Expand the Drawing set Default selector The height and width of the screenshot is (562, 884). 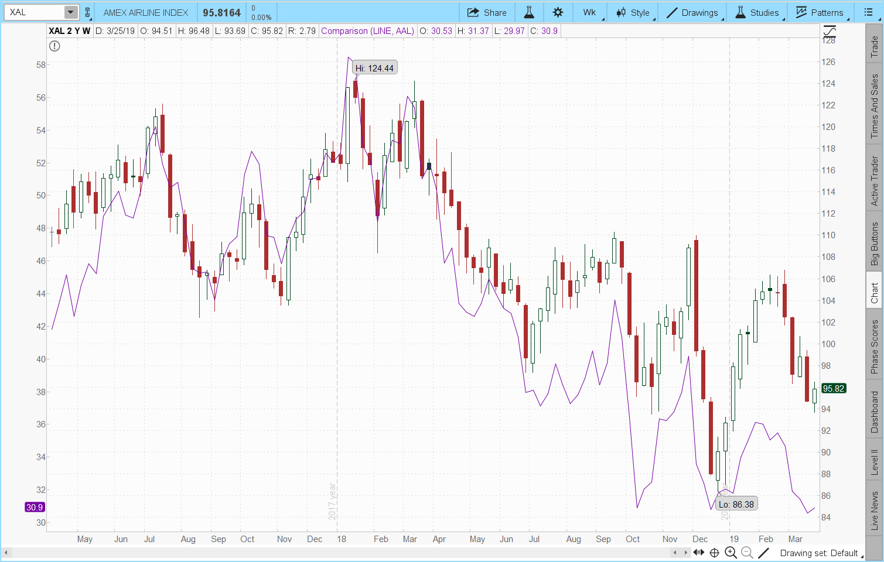[818, 553]
